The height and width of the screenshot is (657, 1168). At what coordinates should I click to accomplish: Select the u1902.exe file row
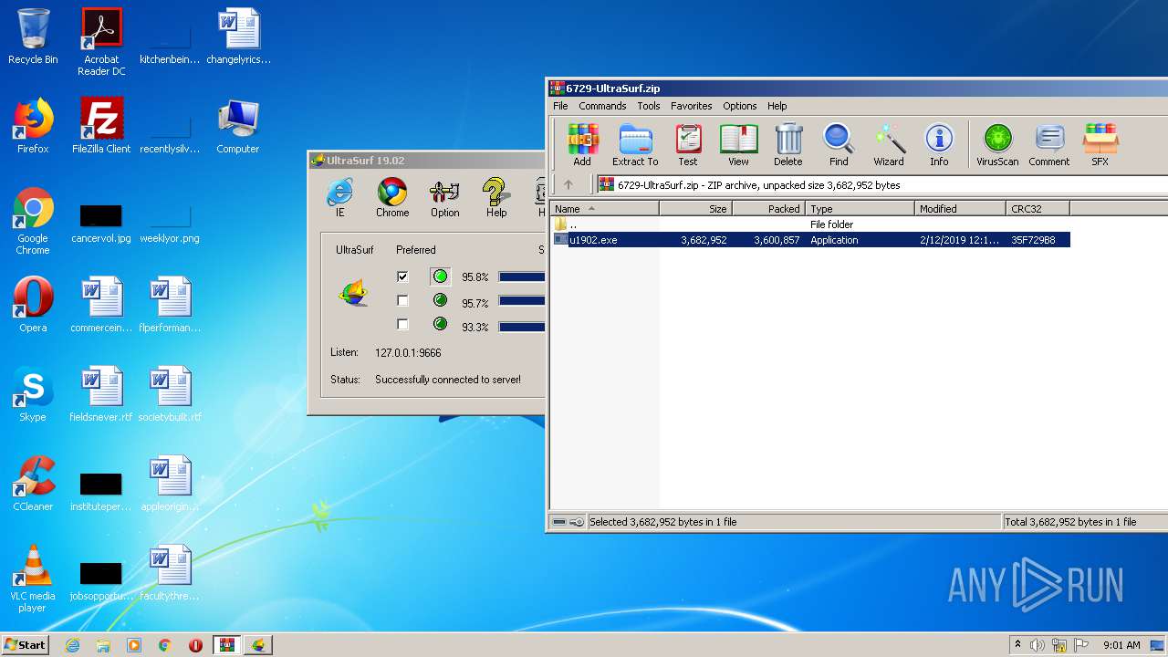(810, 240)
